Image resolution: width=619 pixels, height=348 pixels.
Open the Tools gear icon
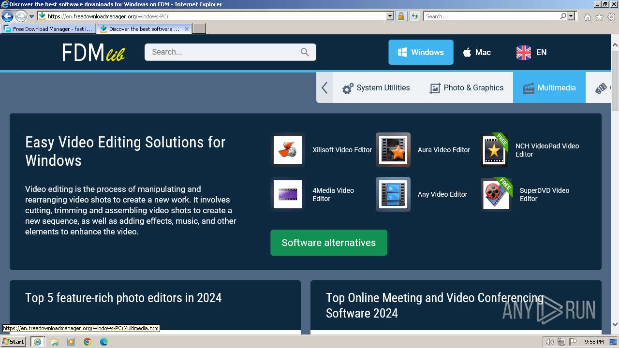(611, 17)
